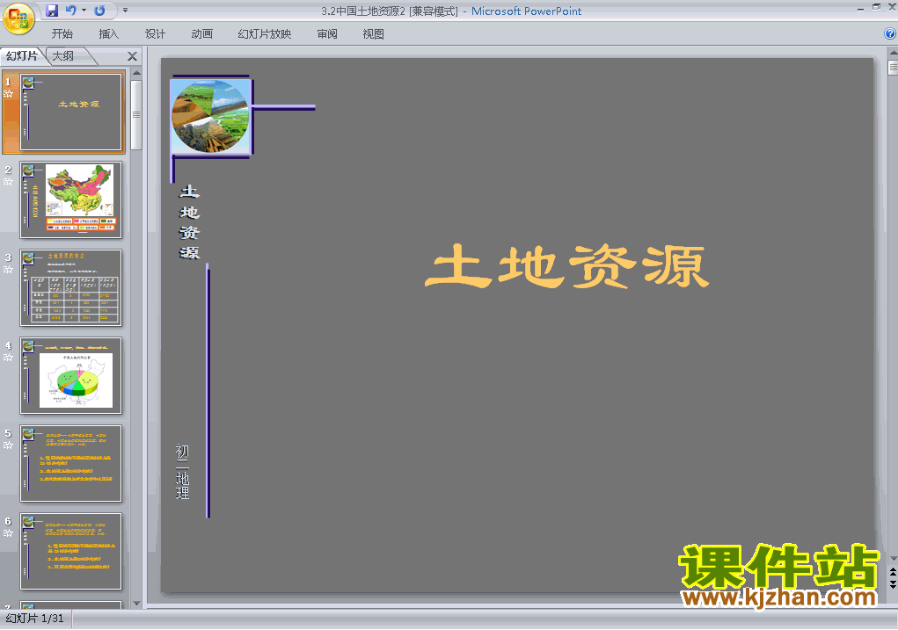The height and width of the screenshot is (630, 898).
Task: Select the vertical 土地资源 sidebar text
Action: pyautogui.click(x=189, y=221)
